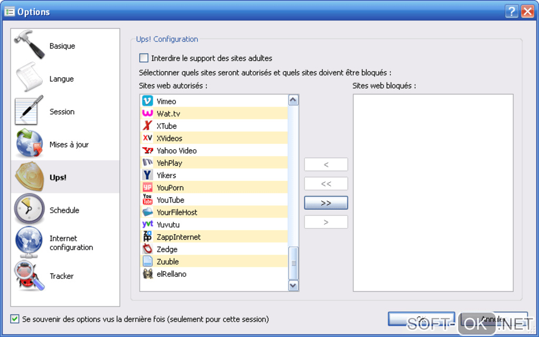Select the Session notepad icon
Image resolution: width=539 pixels, height=337 pixels.
pos(29,111)
